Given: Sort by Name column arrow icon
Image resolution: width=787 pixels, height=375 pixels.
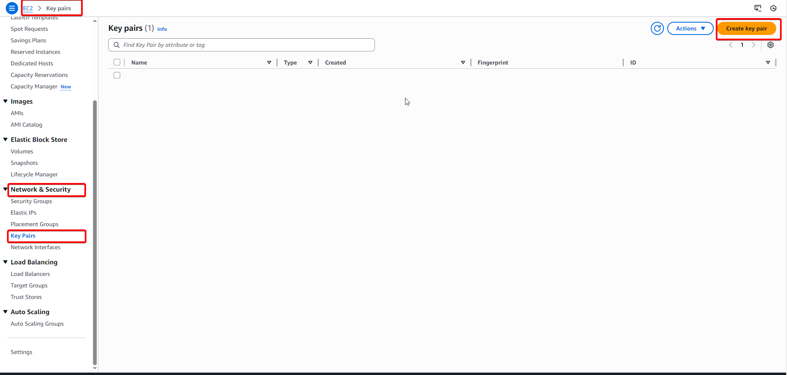Looking at the screenshot, I should (269, 62).
